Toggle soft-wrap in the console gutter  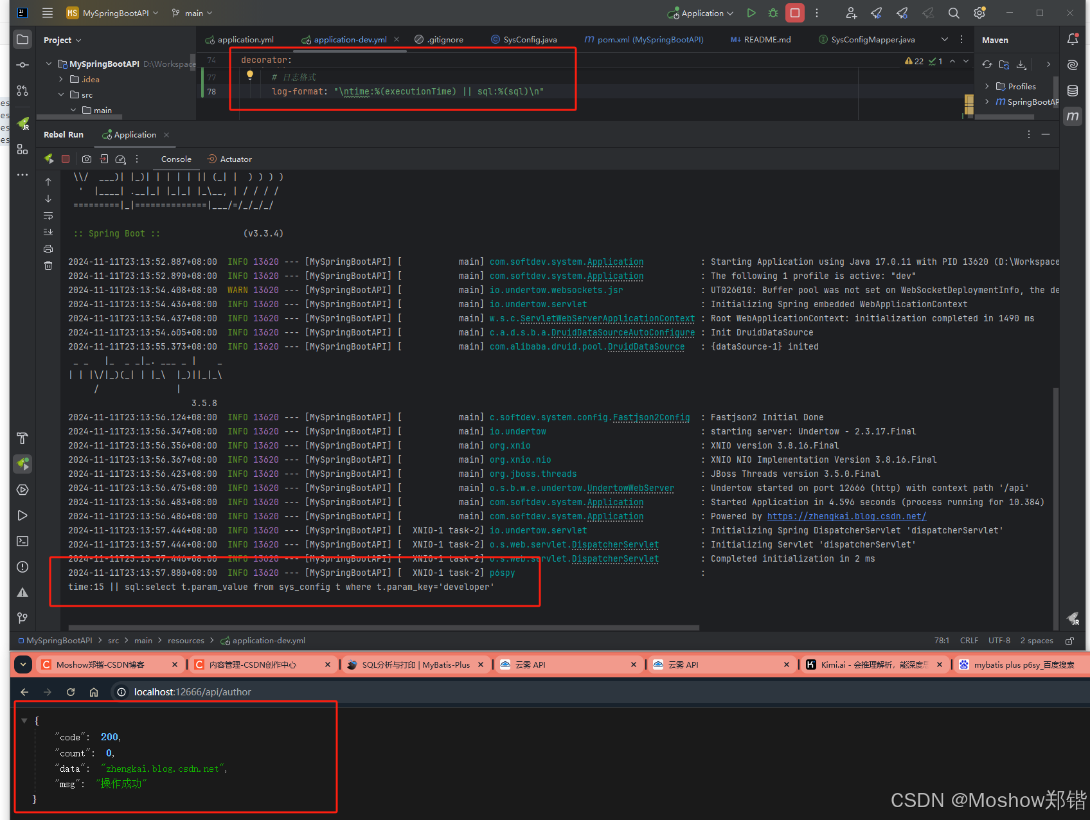[x=48, y=216]
